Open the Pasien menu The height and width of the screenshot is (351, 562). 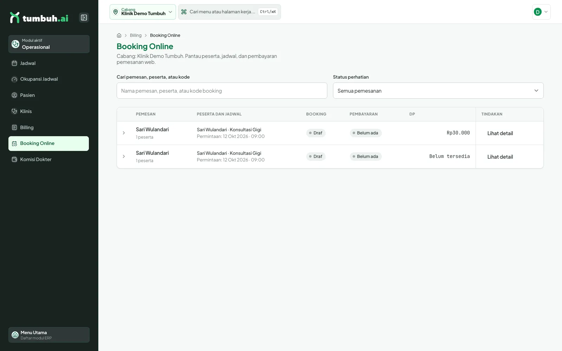pyautogui.click(x=48, y=95)
